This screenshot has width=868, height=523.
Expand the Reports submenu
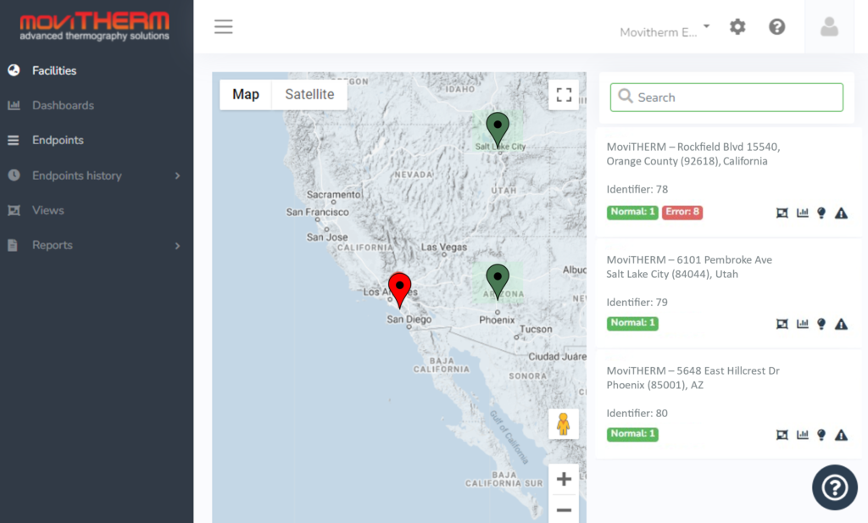click(x=177, y=245)
